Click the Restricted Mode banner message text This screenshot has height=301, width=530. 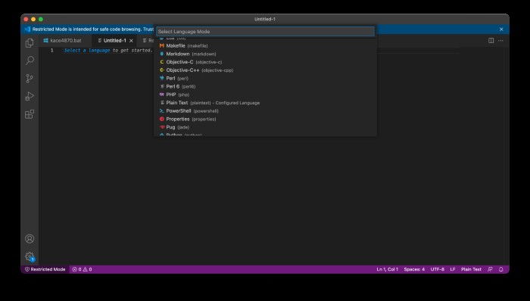click(x=93, y=29)
